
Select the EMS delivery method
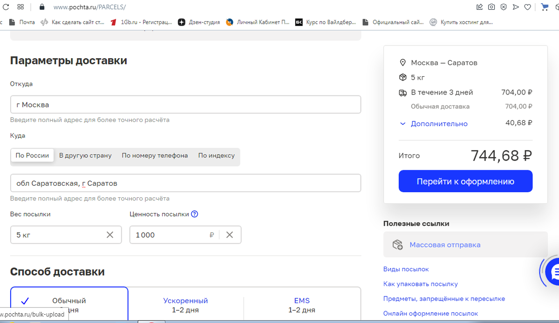[302, 304]
